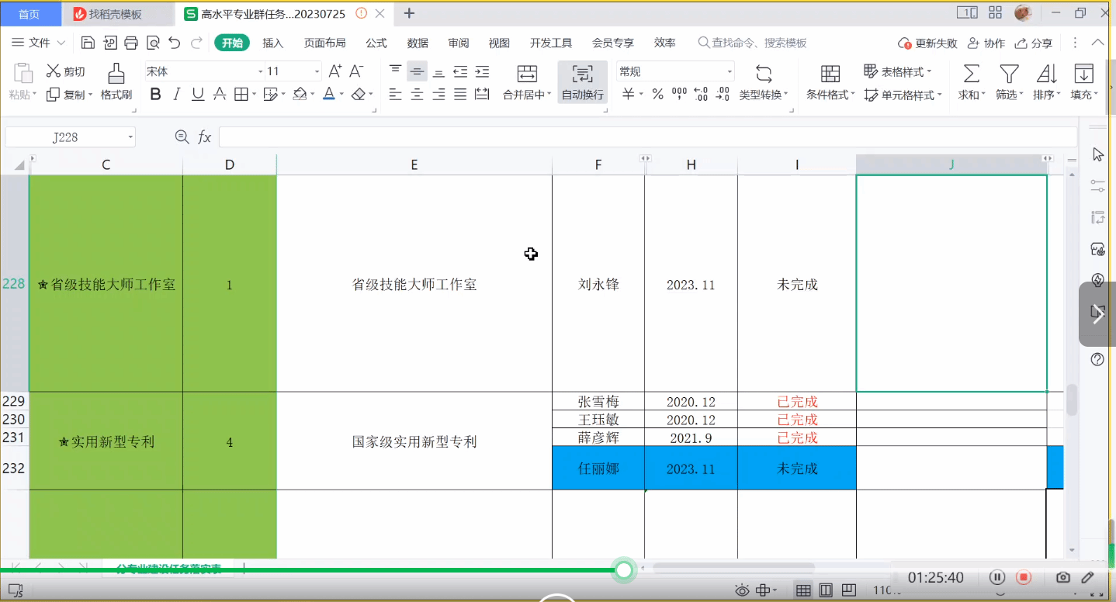This screenshot has width=1116, height=602.
Task: Expand the font size 11 dropdown
Action: coord(317,71)
